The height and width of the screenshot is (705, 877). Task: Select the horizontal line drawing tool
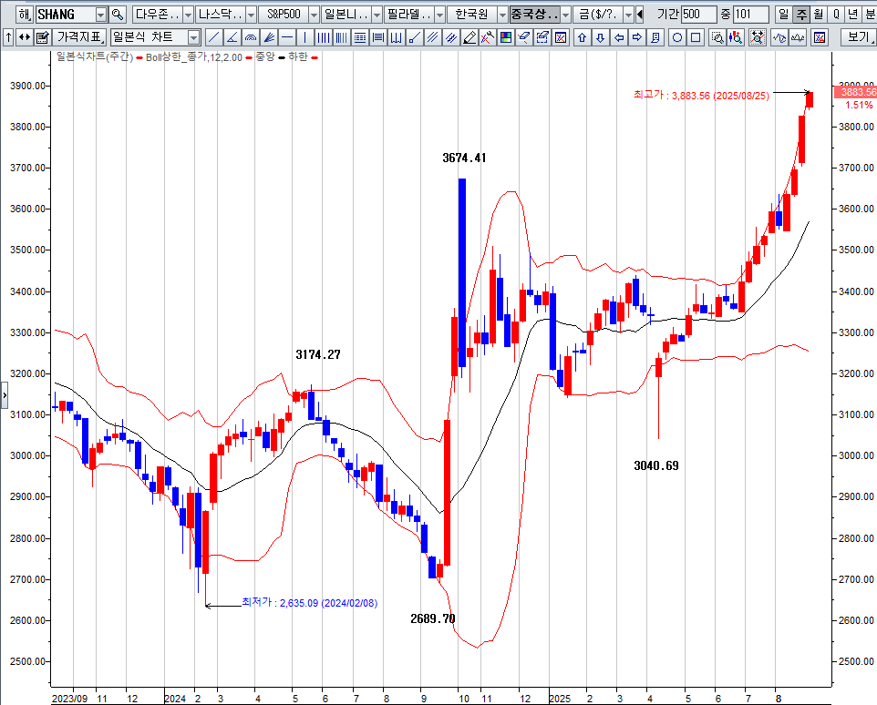click(287, 37)
